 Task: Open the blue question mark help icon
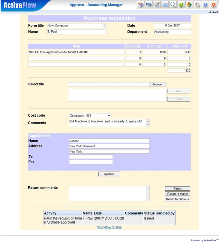pyautogui.click(x=205, y=5)
